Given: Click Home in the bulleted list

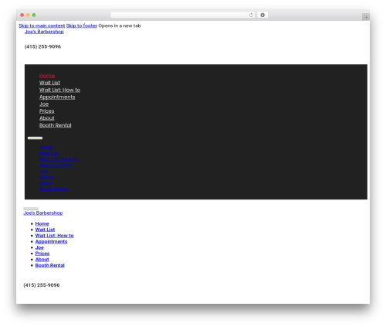Looking at the screenshot, I should pos(42,224).
